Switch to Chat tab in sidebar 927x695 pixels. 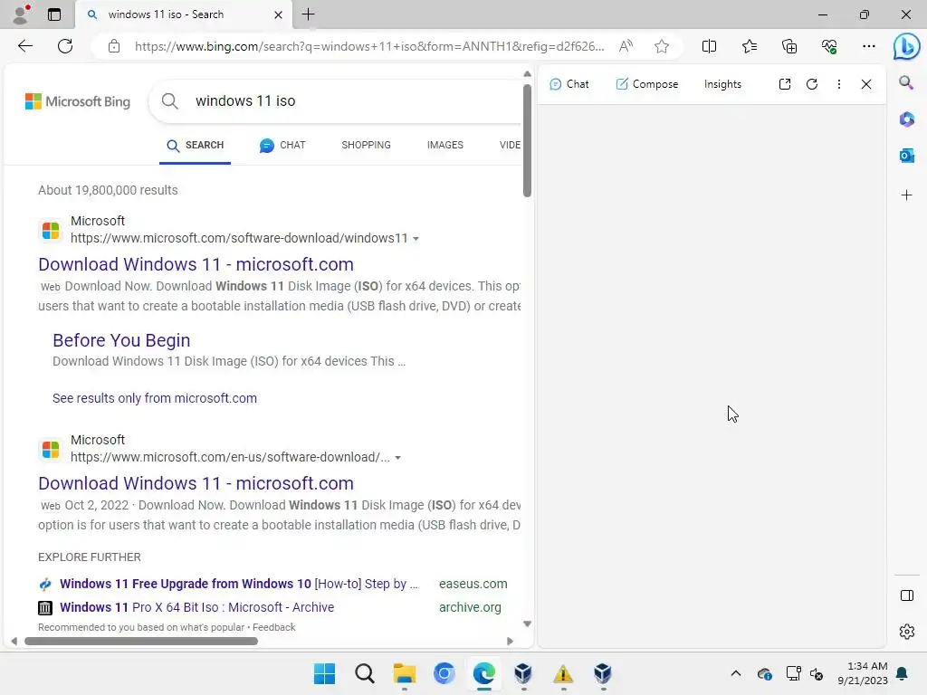(569, 84)
